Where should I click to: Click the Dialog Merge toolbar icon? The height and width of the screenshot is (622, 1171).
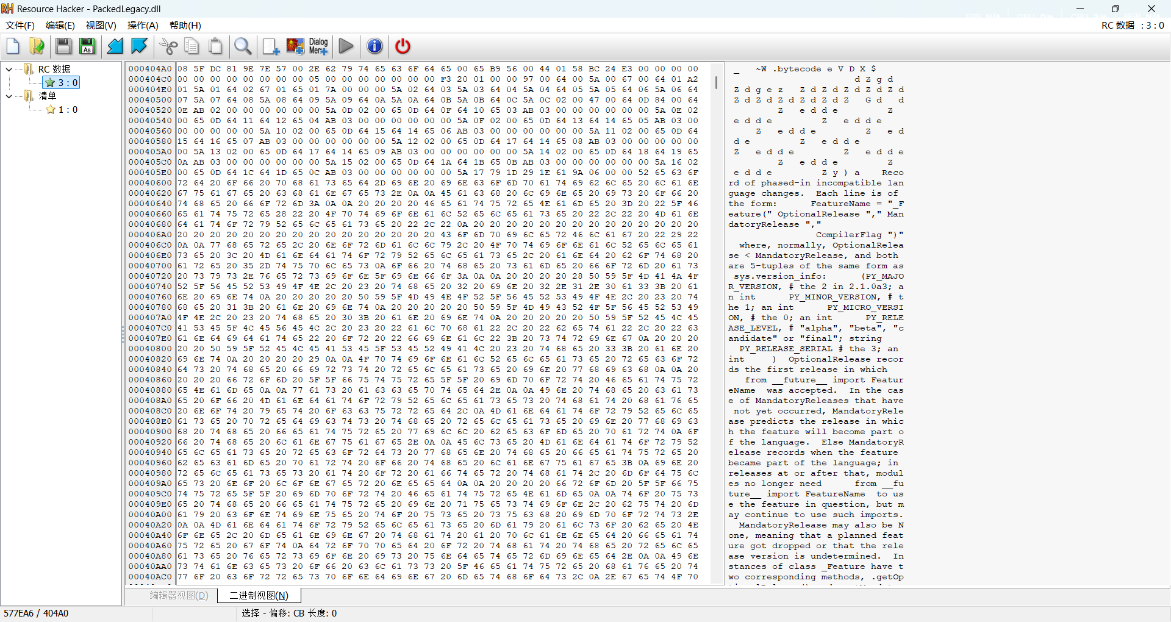coord(318,46)
